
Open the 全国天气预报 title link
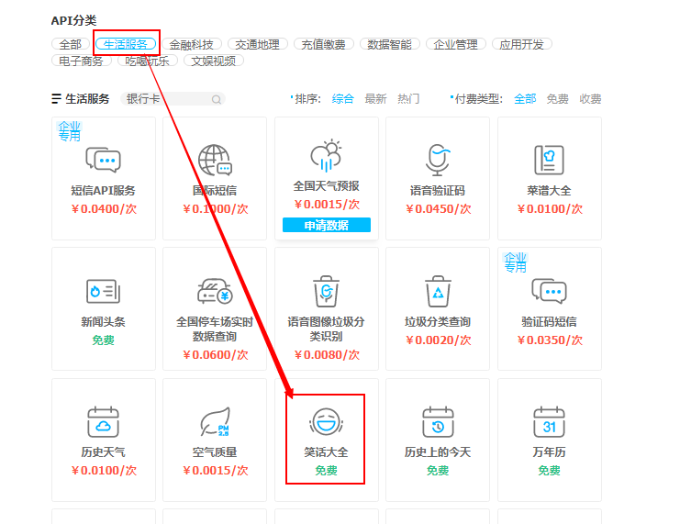[x=326, y=186]
